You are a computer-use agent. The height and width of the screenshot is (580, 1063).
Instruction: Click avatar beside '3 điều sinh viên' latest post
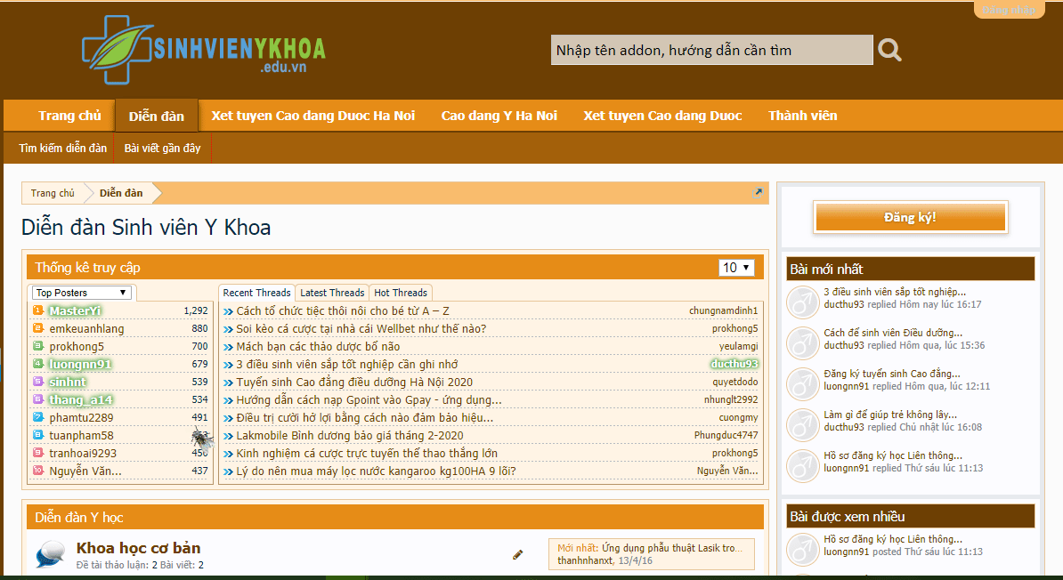coord(802,302)
